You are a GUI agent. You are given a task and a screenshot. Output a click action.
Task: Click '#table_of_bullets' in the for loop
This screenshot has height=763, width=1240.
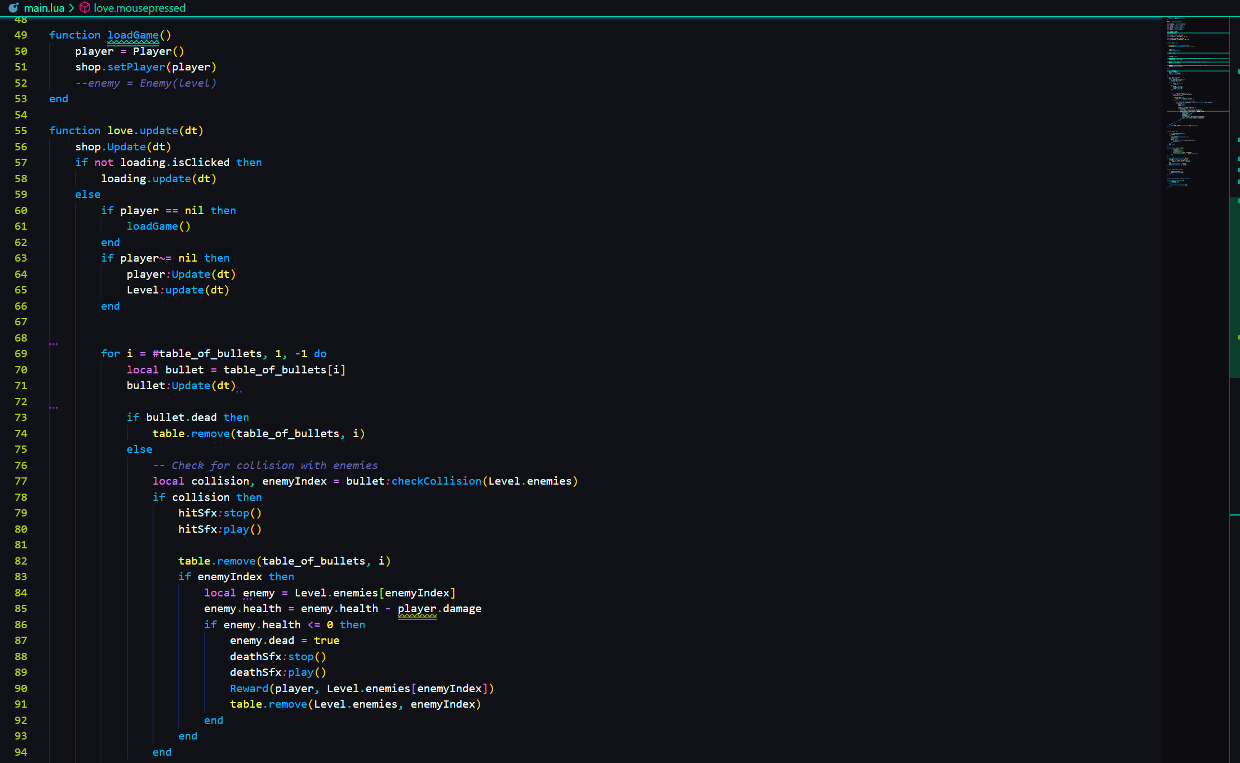[207, 354]
